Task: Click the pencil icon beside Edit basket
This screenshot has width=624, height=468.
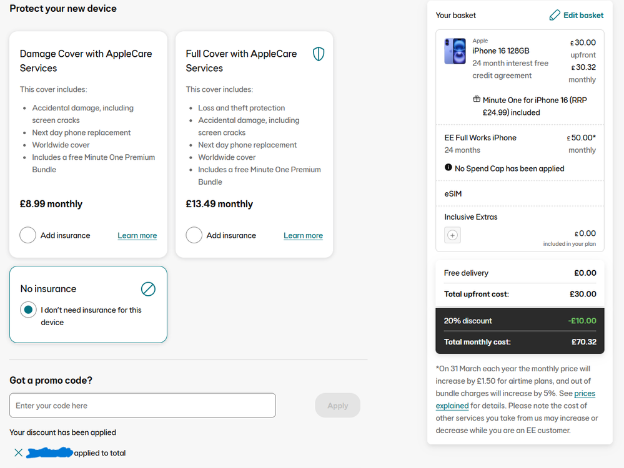Action: point(555,15)
